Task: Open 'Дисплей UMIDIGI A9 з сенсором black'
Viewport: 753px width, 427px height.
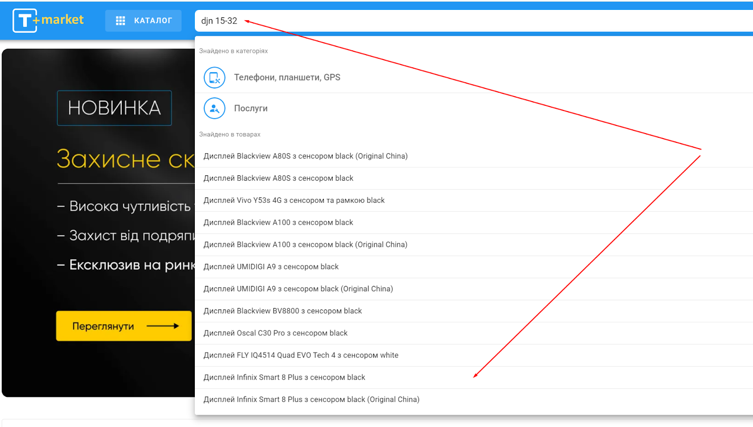Action: click(474, 267)
